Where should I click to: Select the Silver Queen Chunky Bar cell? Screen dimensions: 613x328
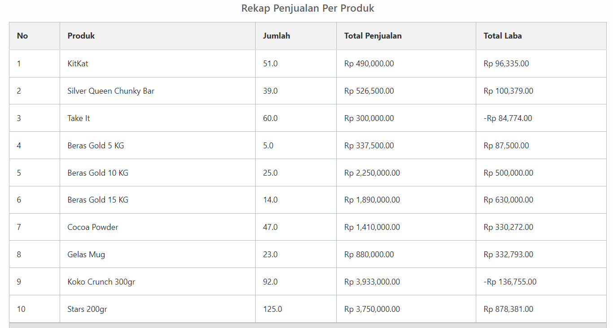click(111, 91)
